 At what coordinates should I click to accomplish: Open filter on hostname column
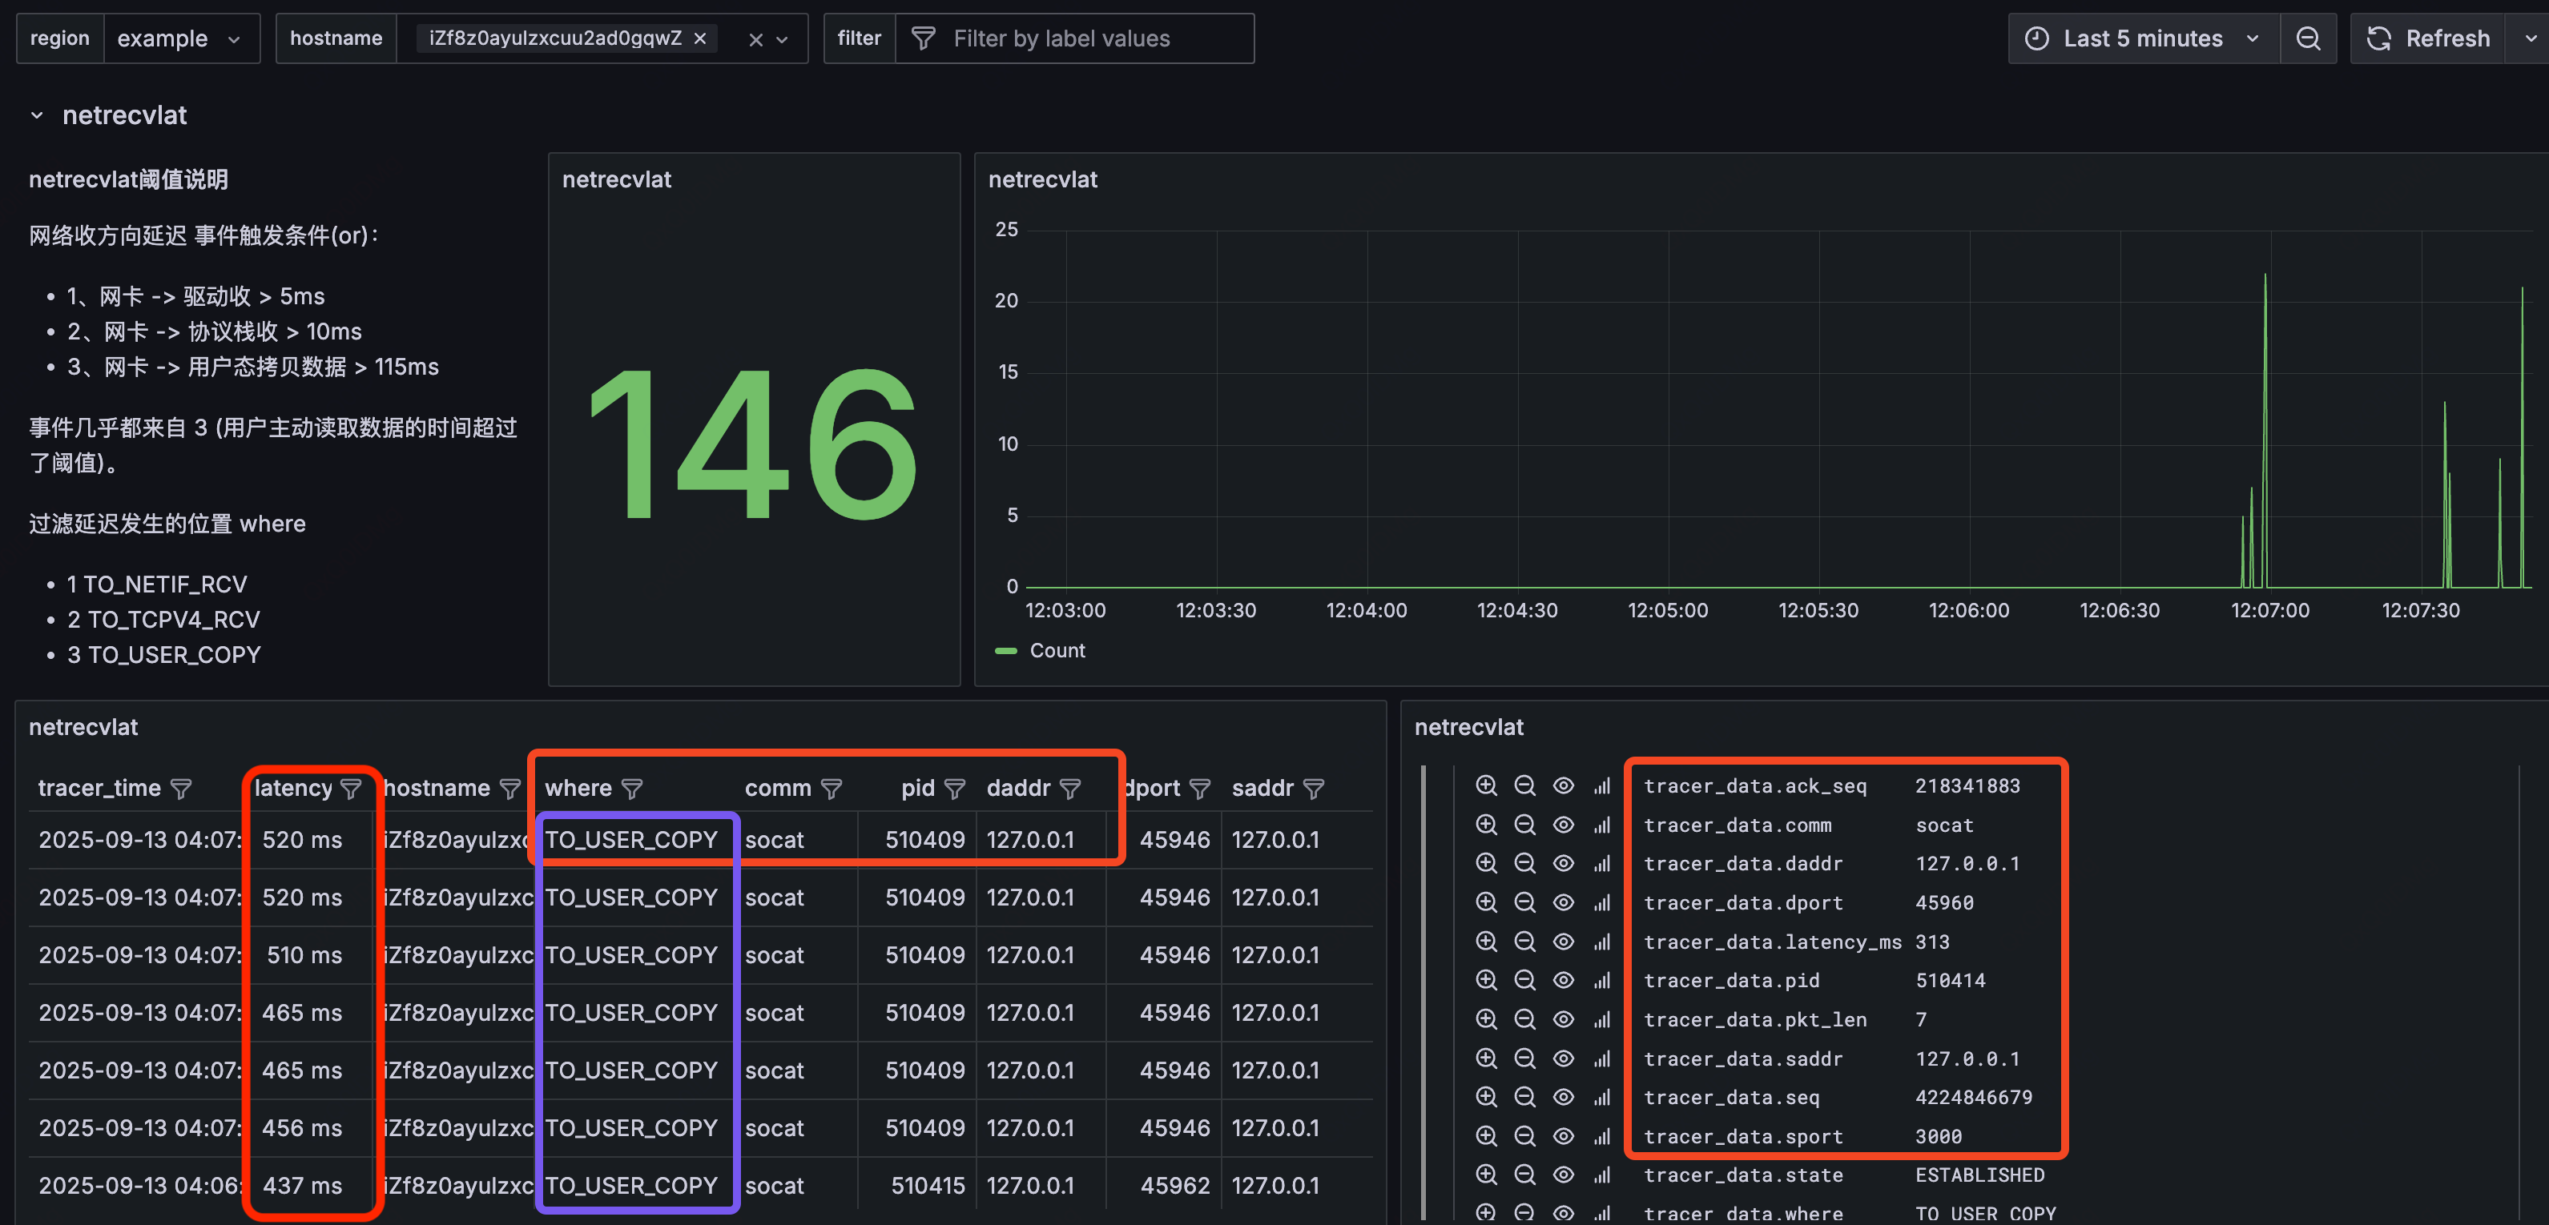tap(509, 789)
